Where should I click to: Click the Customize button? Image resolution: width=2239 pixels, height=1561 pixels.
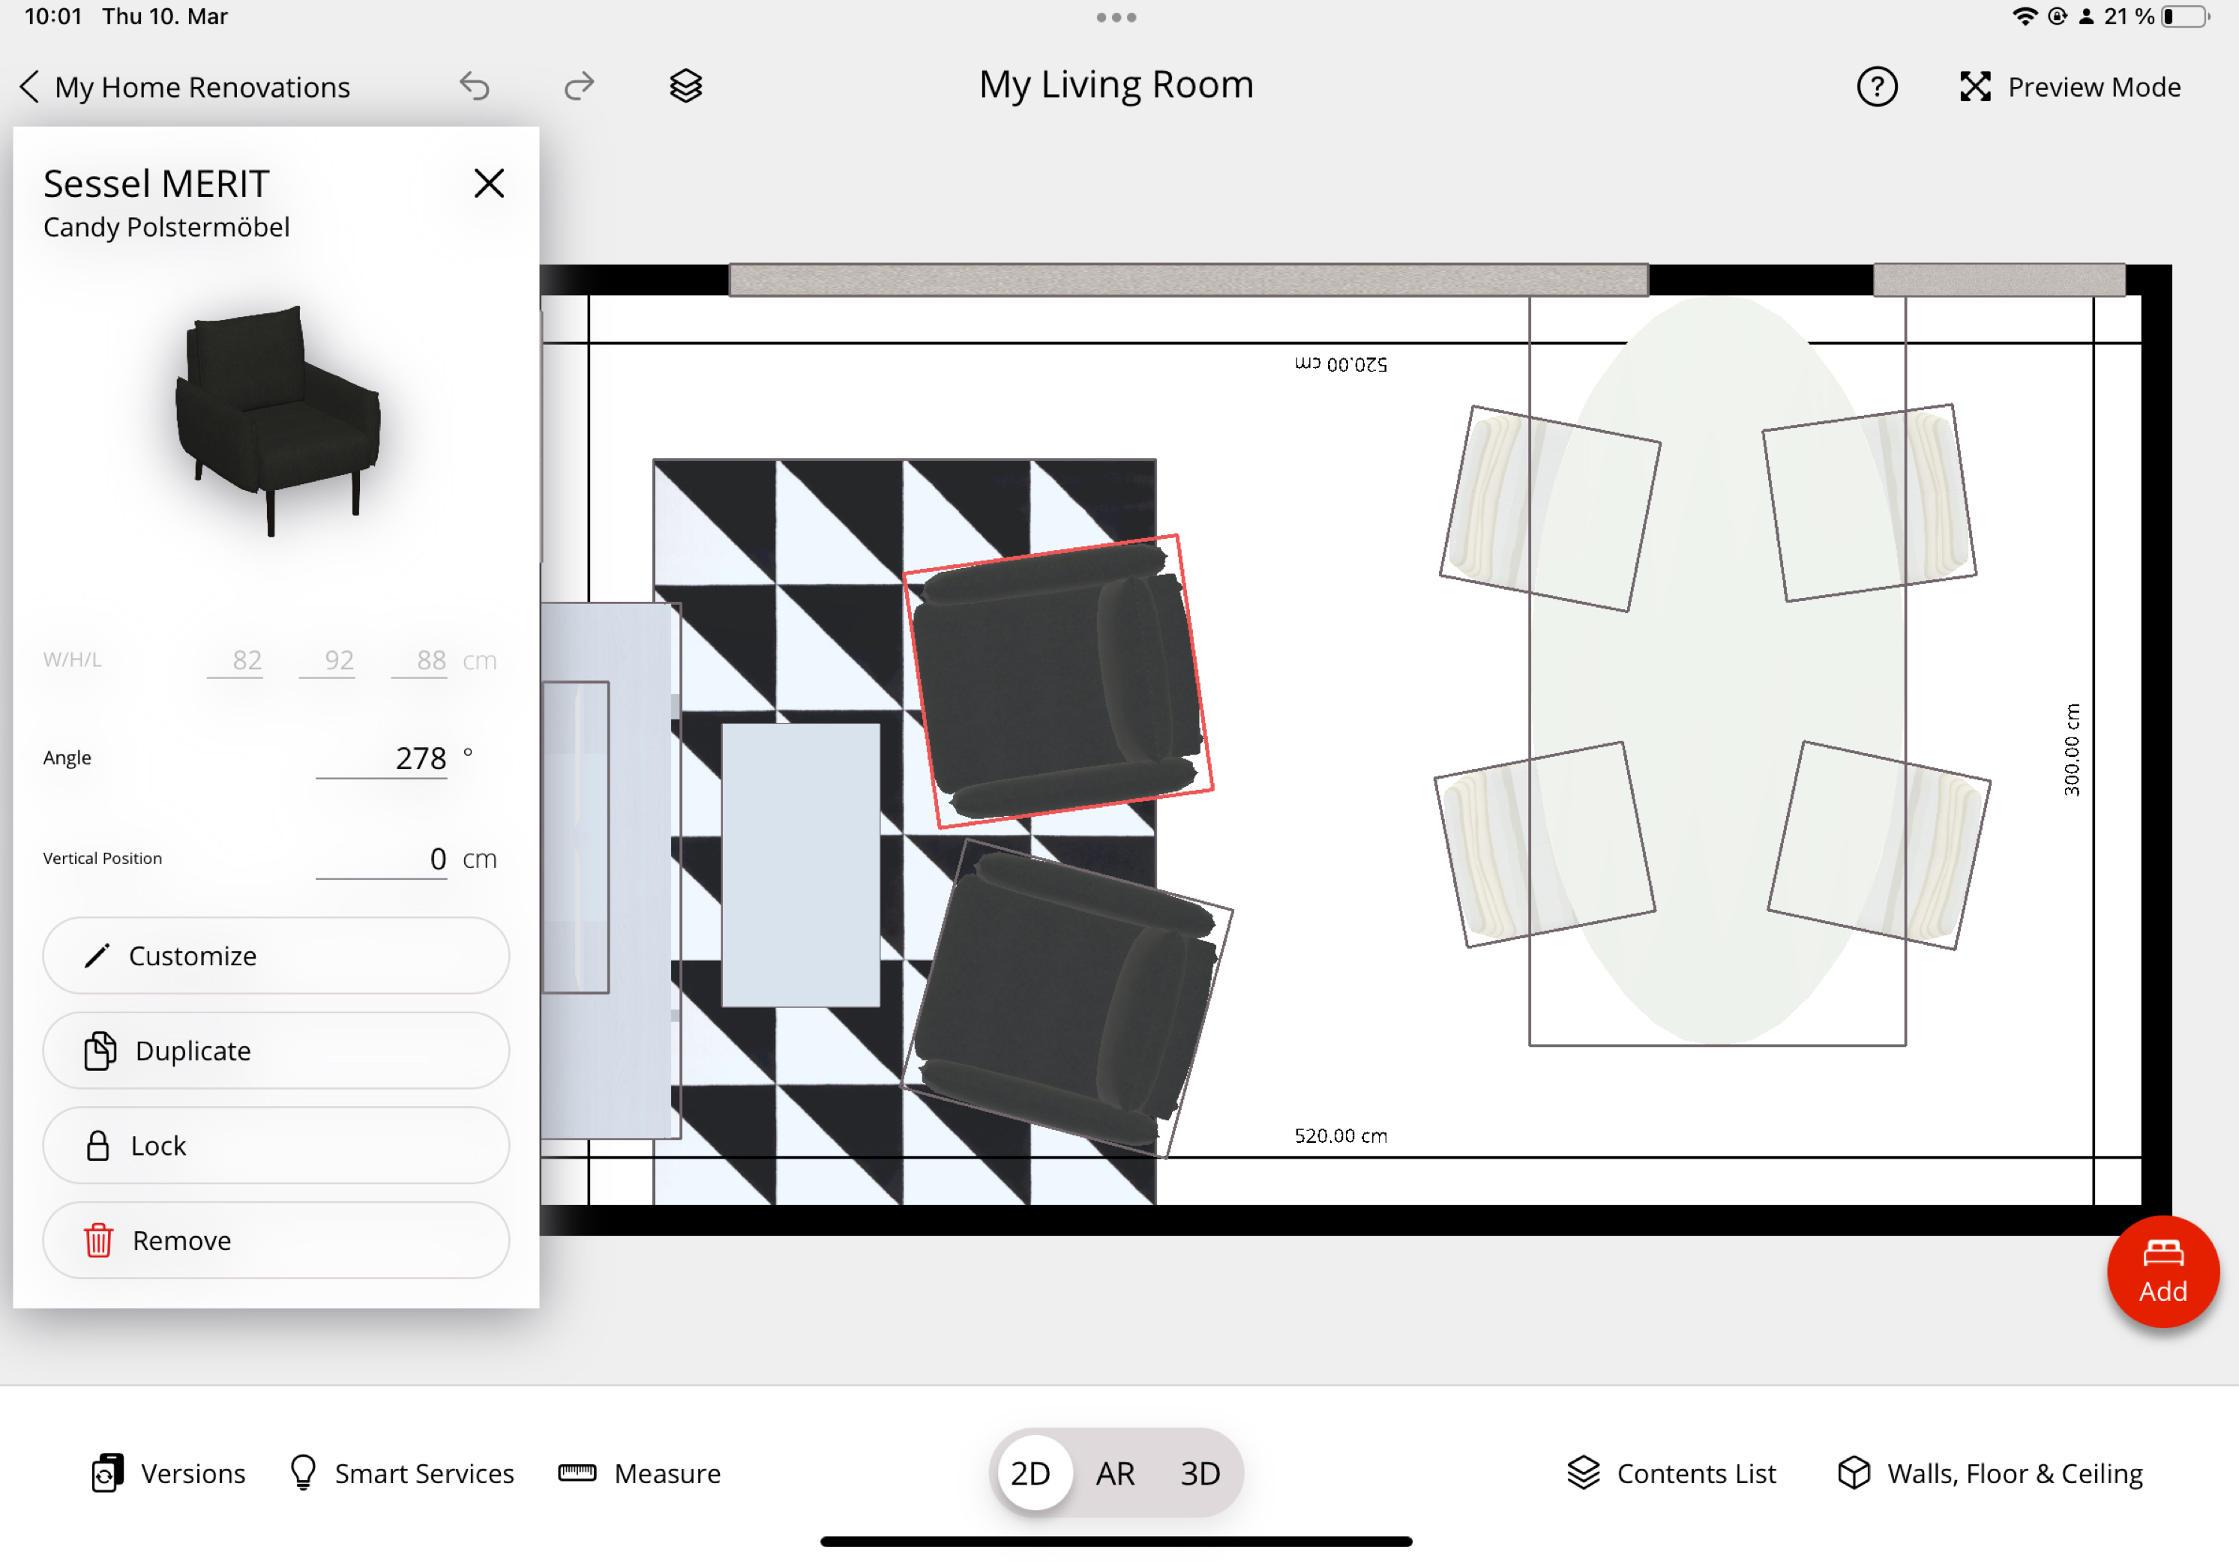[276, 956]
